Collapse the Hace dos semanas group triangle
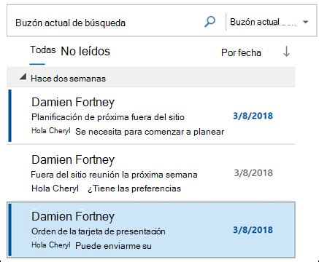 tap(23, 77)
